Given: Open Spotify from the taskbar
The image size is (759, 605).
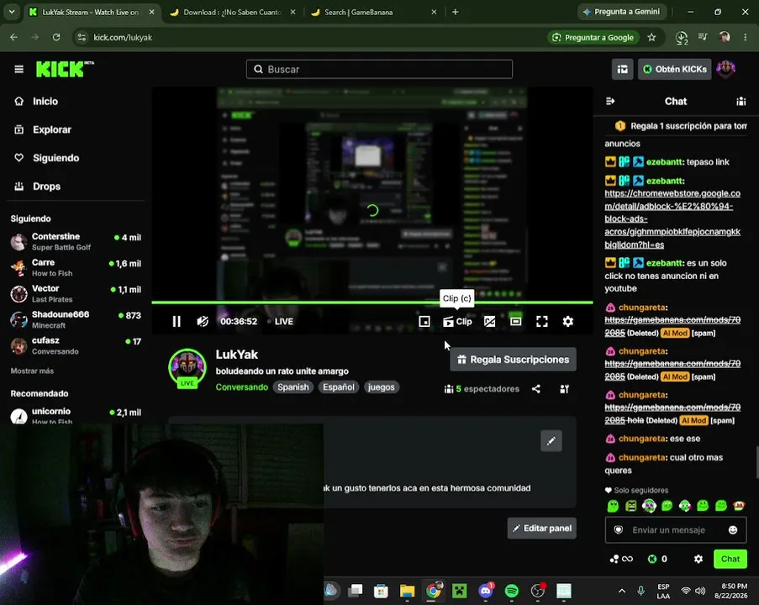Looking at the screenshot, I should (x=512, y=591).
